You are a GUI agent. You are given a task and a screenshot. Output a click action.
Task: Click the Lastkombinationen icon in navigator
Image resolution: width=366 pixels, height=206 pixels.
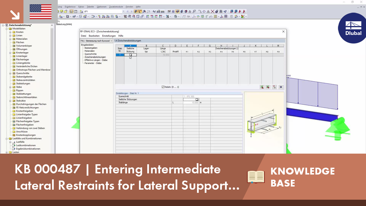point(14,145)
